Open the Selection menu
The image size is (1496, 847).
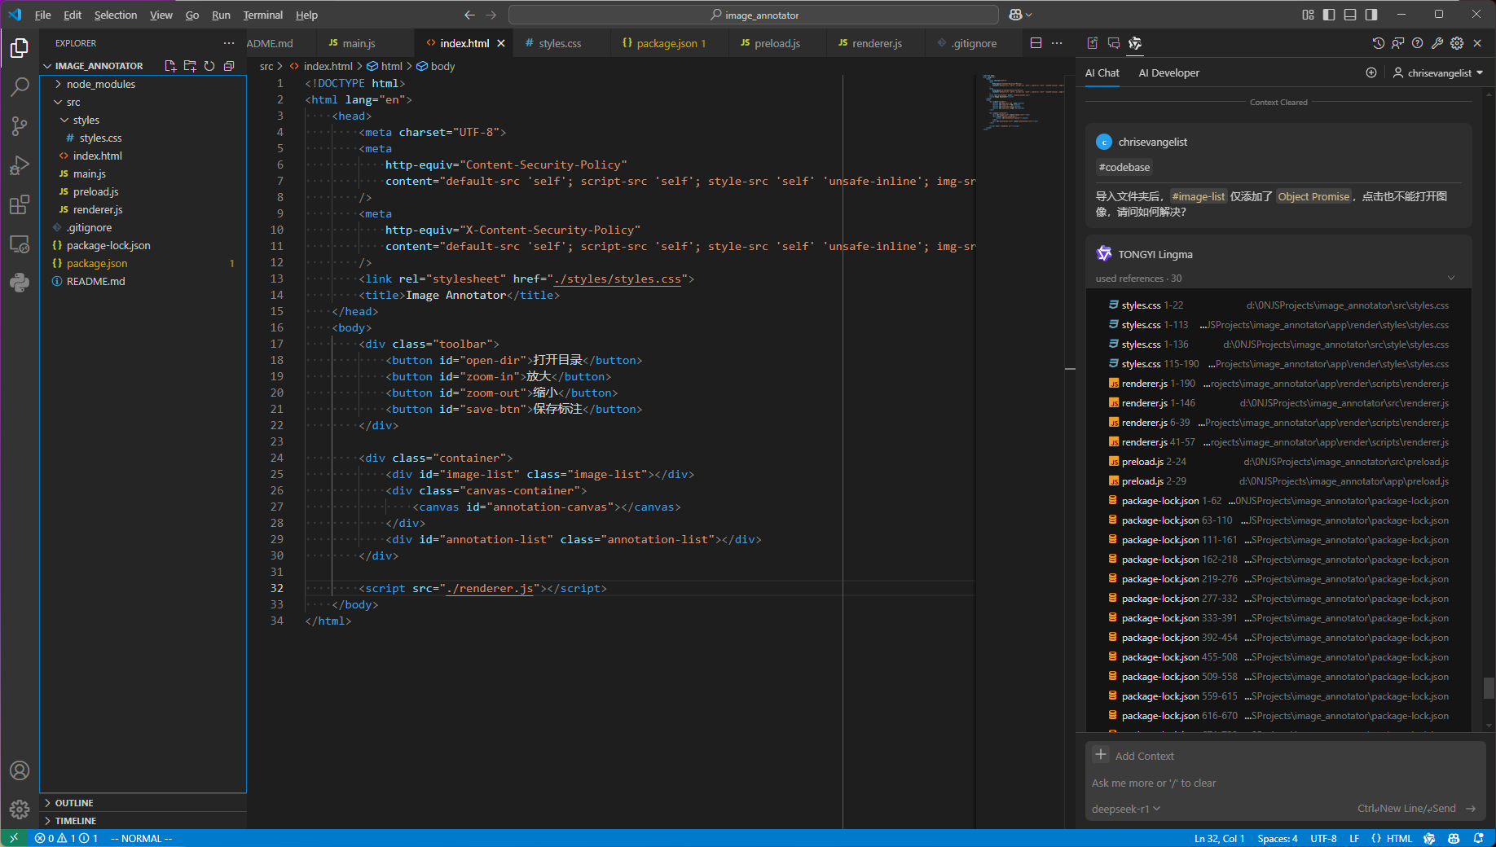tap(115, 15)
